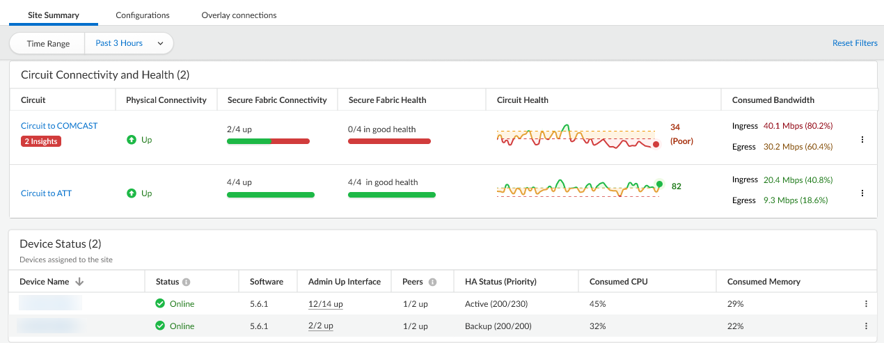This screenshot has width=884, height=343.
Task: Click COMCAST green Up arrow icon
Action: [132, 140]
